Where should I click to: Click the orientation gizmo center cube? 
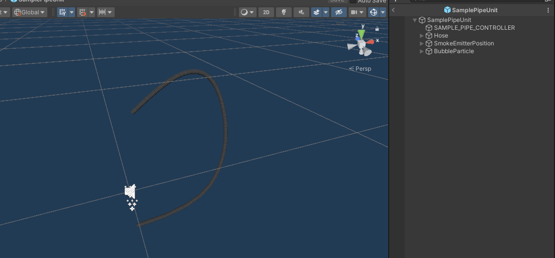click(362, 44)
